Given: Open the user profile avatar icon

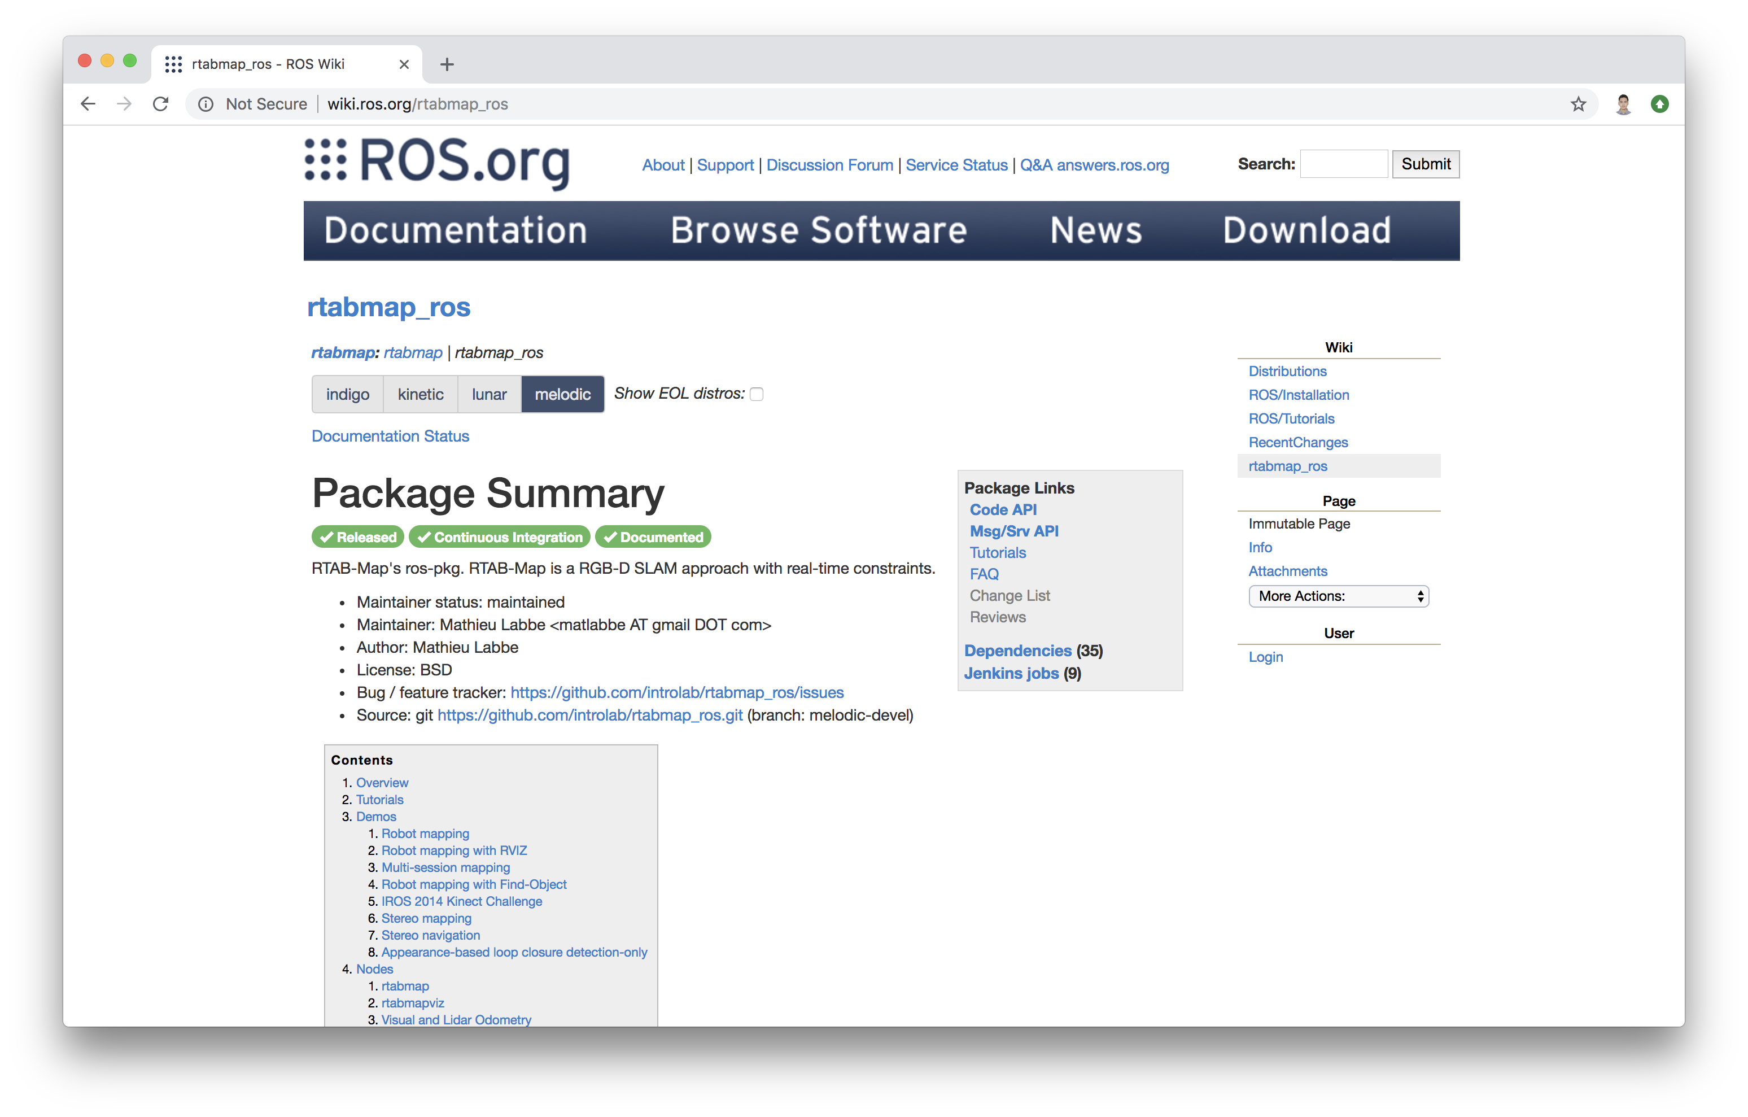Looking at the screenshot, I should (x=1623, y=104).
